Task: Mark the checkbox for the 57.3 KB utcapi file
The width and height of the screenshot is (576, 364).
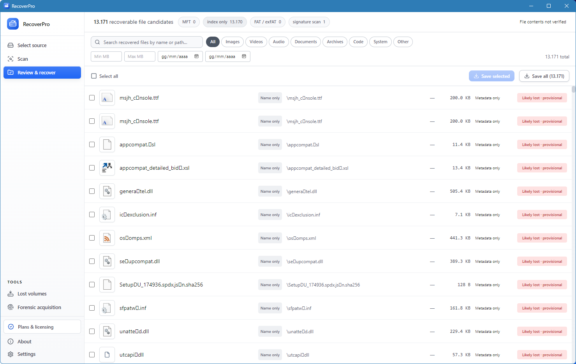Action: click(x=92, y=355)
